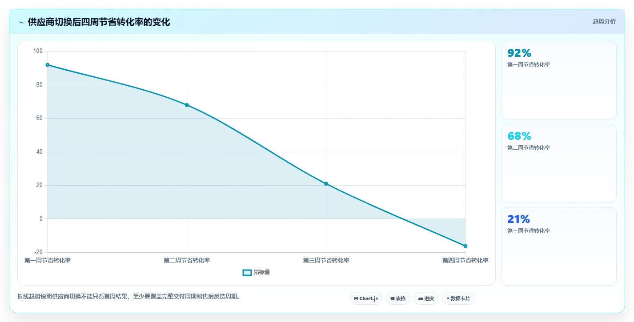Image resolution: width=634 pixels, height=322 pixels.
Task: Open the 92% 第一周节省转化率 card
Action: click(x=558, y=80)
